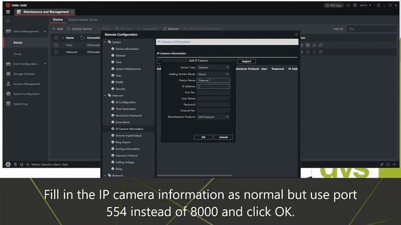Click the Password input field
The width and height of the screenshot is (401, 225).
(x=213, y=104)
